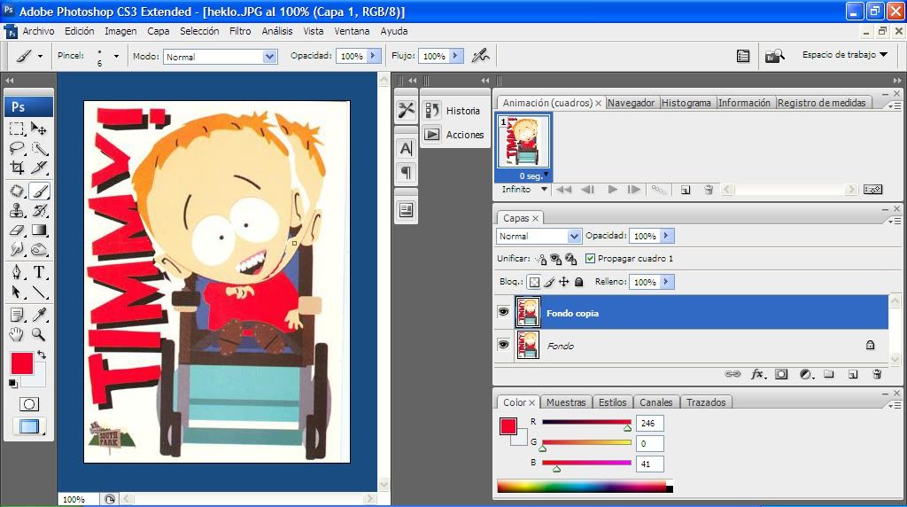Toggle lock position

tap(564, 282)
